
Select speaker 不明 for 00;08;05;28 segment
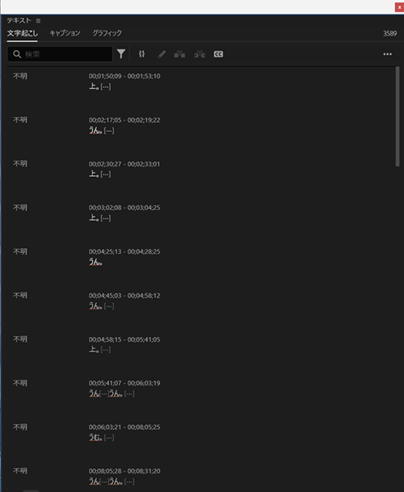coord(20,471)
